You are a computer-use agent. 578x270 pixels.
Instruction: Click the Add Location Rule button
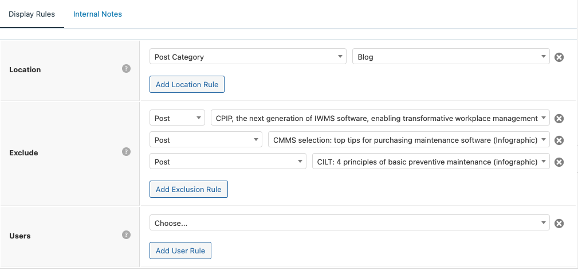click(x=187, y=84)
